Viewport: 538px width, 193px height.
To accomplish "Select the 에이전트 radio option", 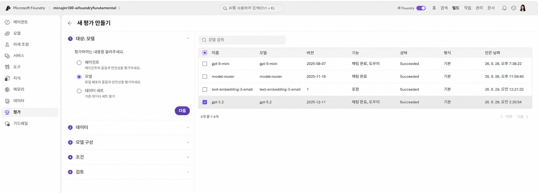I will (79, 63).
